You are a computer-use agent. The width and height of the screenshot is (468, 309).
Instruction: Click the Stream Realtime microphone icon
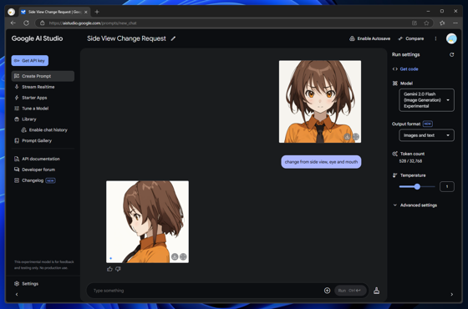(17, 87)
